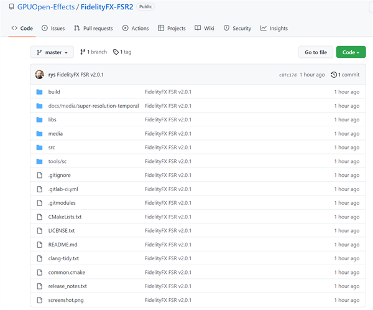Expand the green Code dropdown button
373x310 pixels.
point(351,52)
